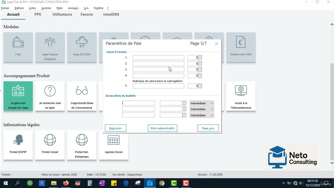Open rubrique selector for Calcul à l'envers row 4

200,75
